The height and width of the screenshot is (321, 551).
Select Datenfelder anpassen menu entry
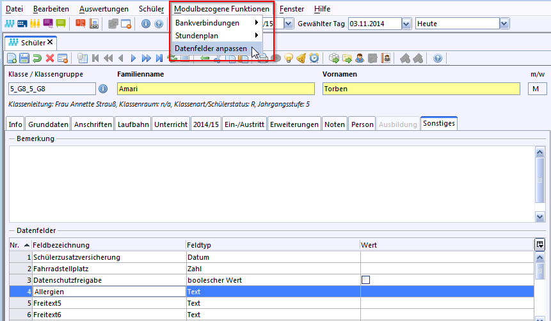pos(211,49)
